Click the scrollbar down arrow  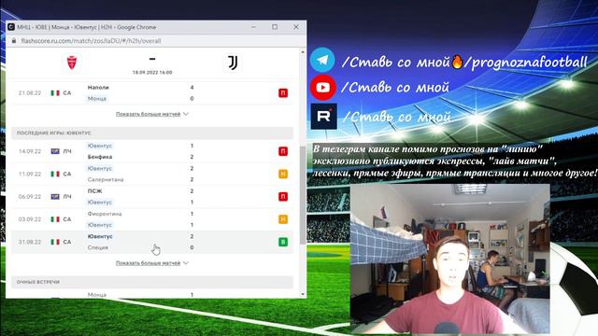tap(303, 295)
